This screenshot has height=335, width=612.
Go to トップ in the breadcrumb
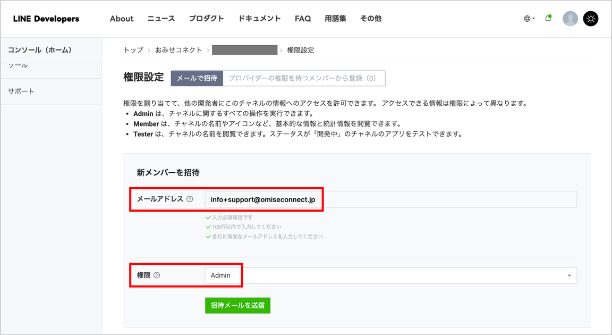point(133,50)
